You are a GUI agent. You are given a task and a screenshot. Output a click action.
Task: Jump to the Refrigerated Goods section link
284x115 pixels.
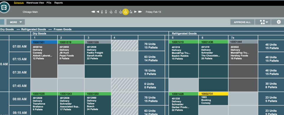[x=34, y=29]
